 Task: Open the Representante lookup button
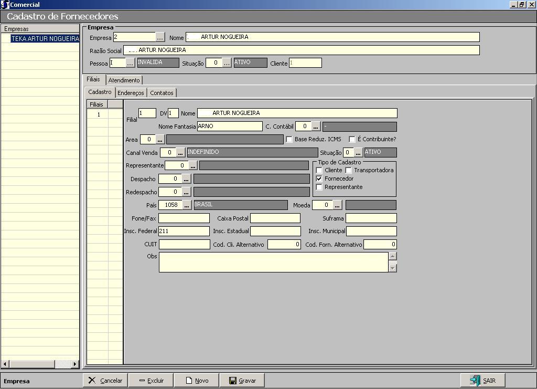click(x=192, y=166)
